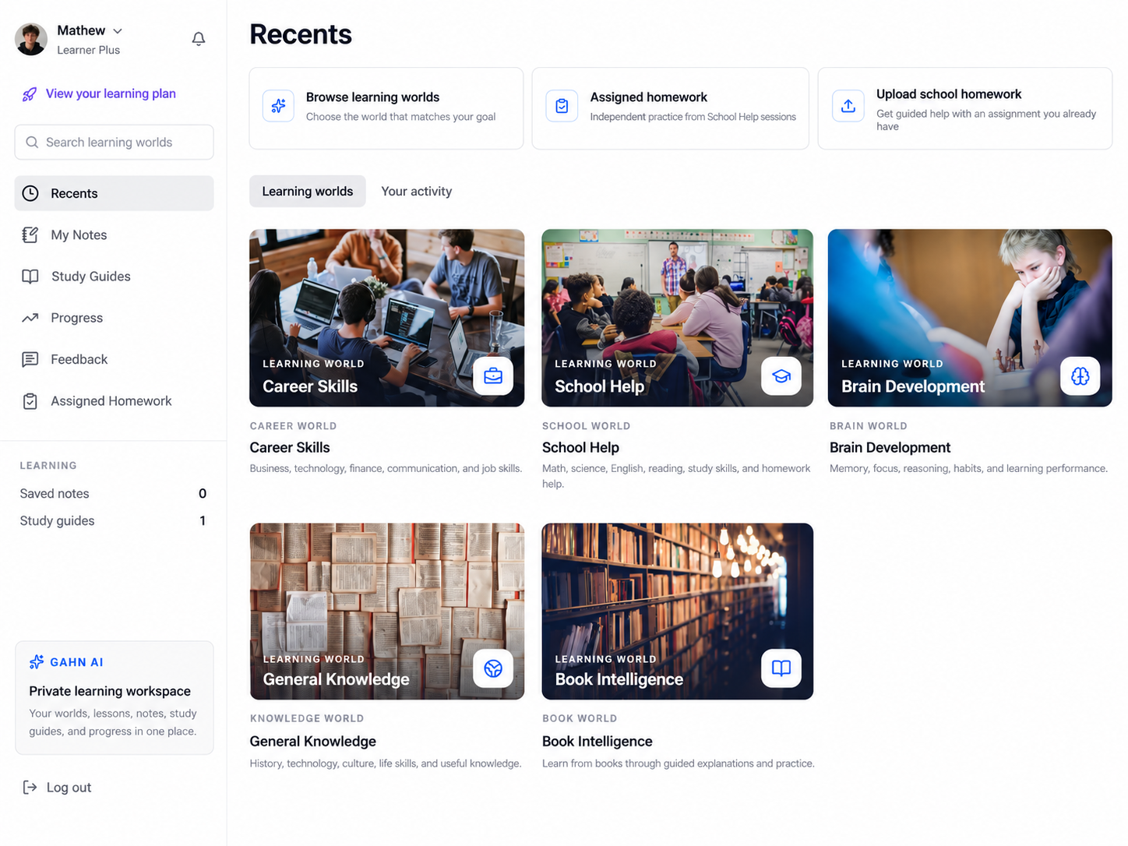
Task: Click General Knowledge title under KNOWLEDGE WORLD
Action: pos(313,742)
